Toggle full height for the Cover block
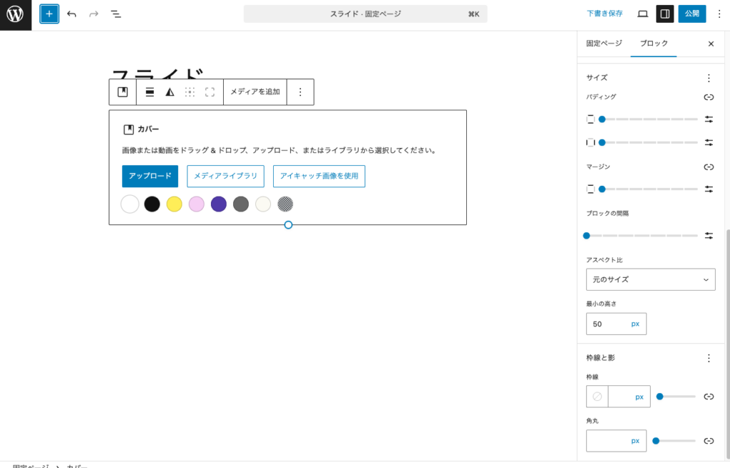 point(210,92)
